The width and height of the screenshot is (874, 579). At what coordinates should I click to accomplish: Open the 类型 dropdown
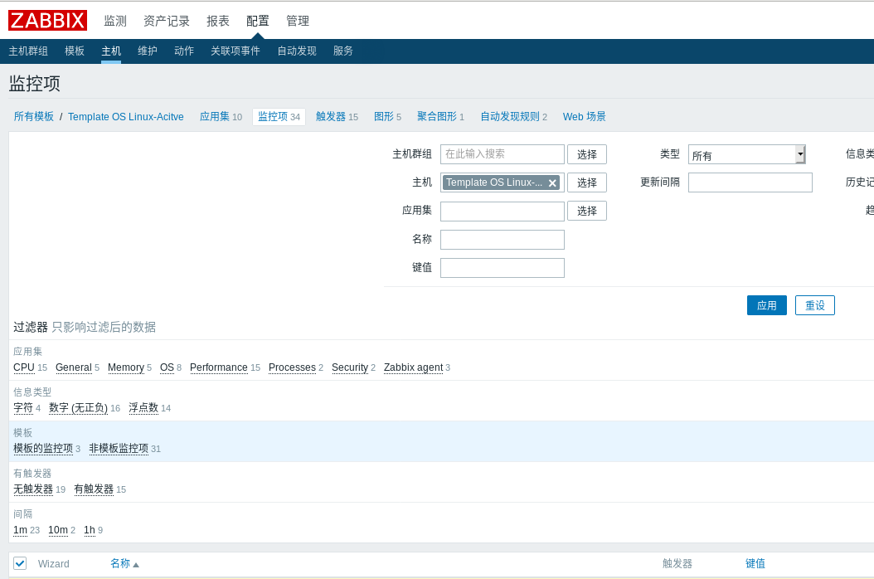pyautogui.click(x=747, y=154)
